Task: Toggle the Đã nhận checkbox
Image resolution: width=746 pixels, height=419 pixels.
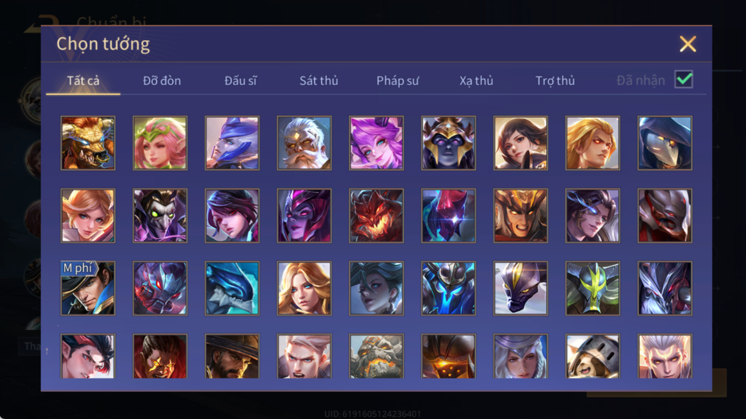Action: 684,80
